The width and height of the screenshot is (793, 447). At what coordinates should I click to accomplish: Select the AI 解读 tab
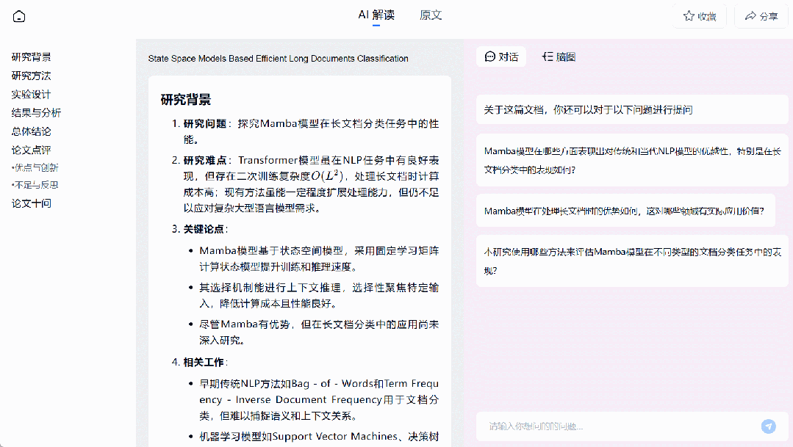tap(375, 14)
